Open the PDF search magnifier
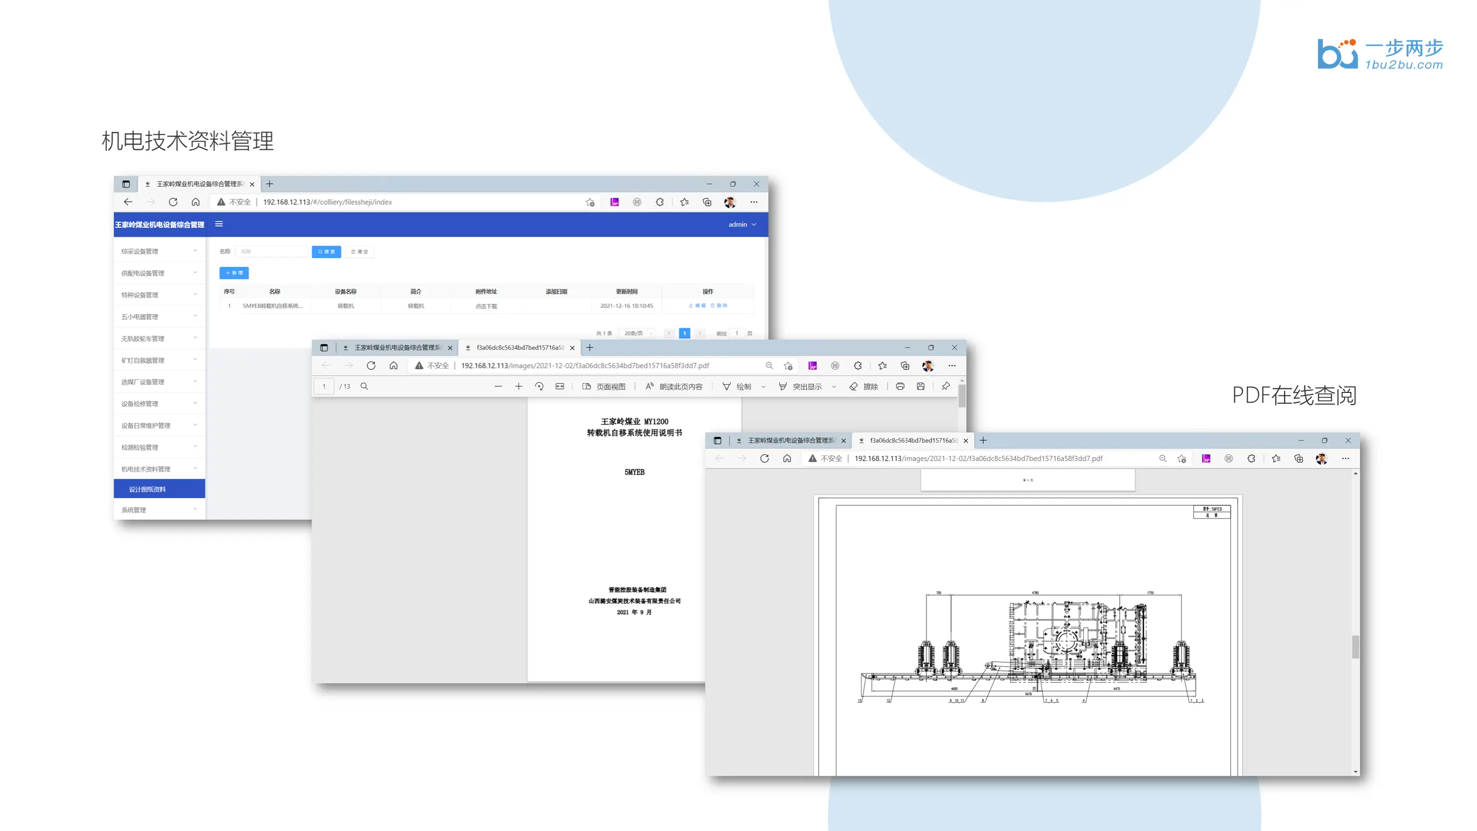 [x=364, y=386]
